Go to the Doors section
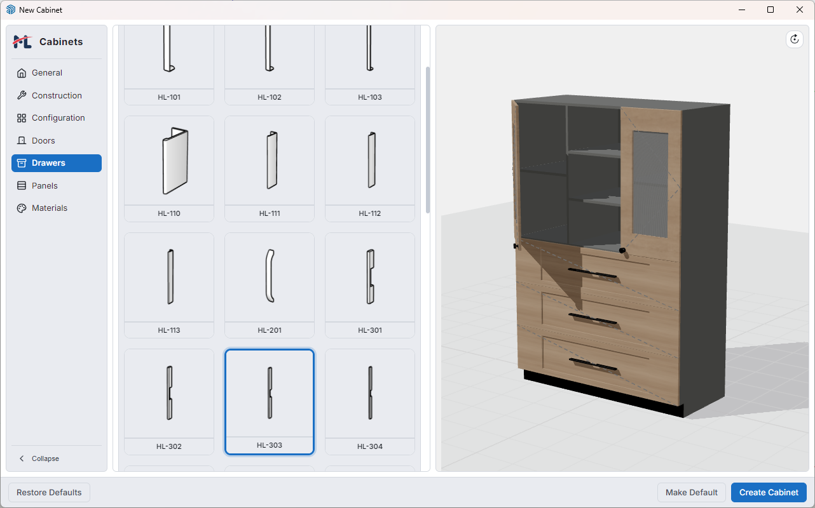Image resolution: width=815 pixels, height=508 pixels. [x=57, y=140]
